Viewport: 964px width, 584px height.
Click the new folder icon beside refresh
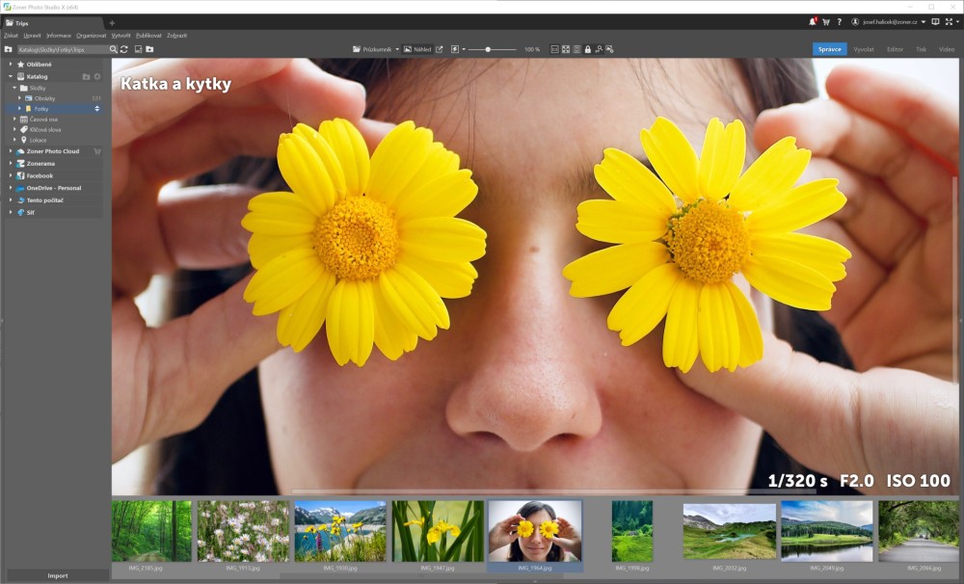tap(149, 49)
